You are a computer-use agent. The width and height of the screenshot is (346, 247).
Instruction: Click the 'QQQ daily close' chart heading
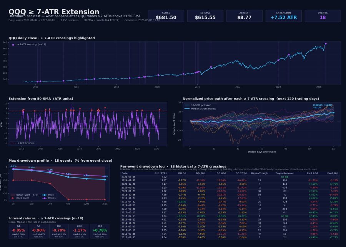(x=52, y=38)
